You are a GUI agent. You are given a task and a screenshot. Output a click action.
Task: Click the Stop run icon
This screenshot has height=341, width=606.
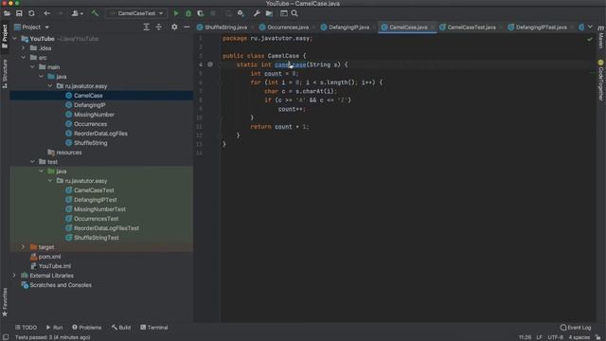coord(213,13)
